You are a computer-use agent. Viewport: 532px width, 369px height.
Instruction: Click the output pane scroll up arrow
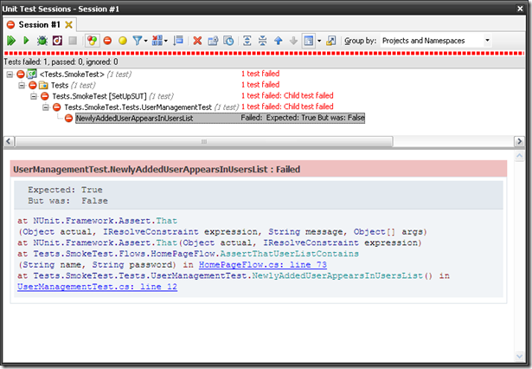[x=519, y=156]
